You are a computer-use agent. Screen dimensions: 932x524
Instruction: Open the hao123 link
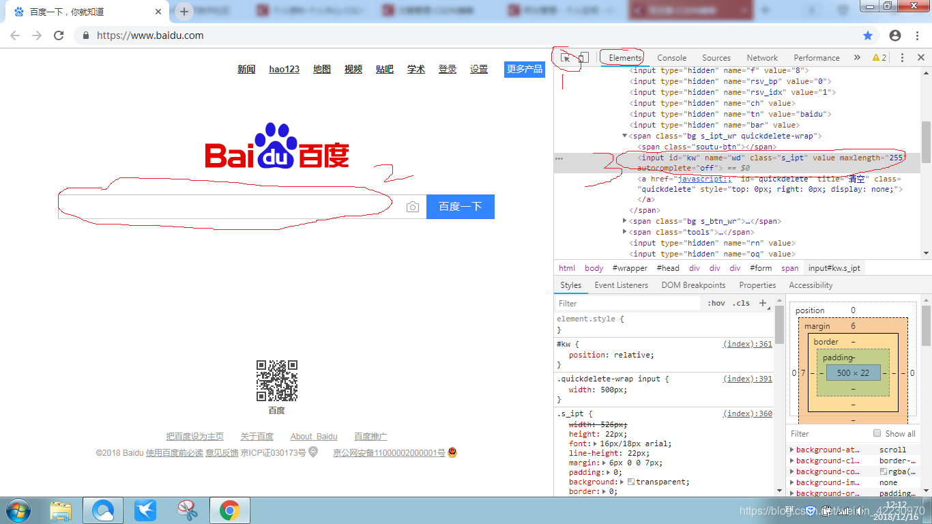(284, 69)
